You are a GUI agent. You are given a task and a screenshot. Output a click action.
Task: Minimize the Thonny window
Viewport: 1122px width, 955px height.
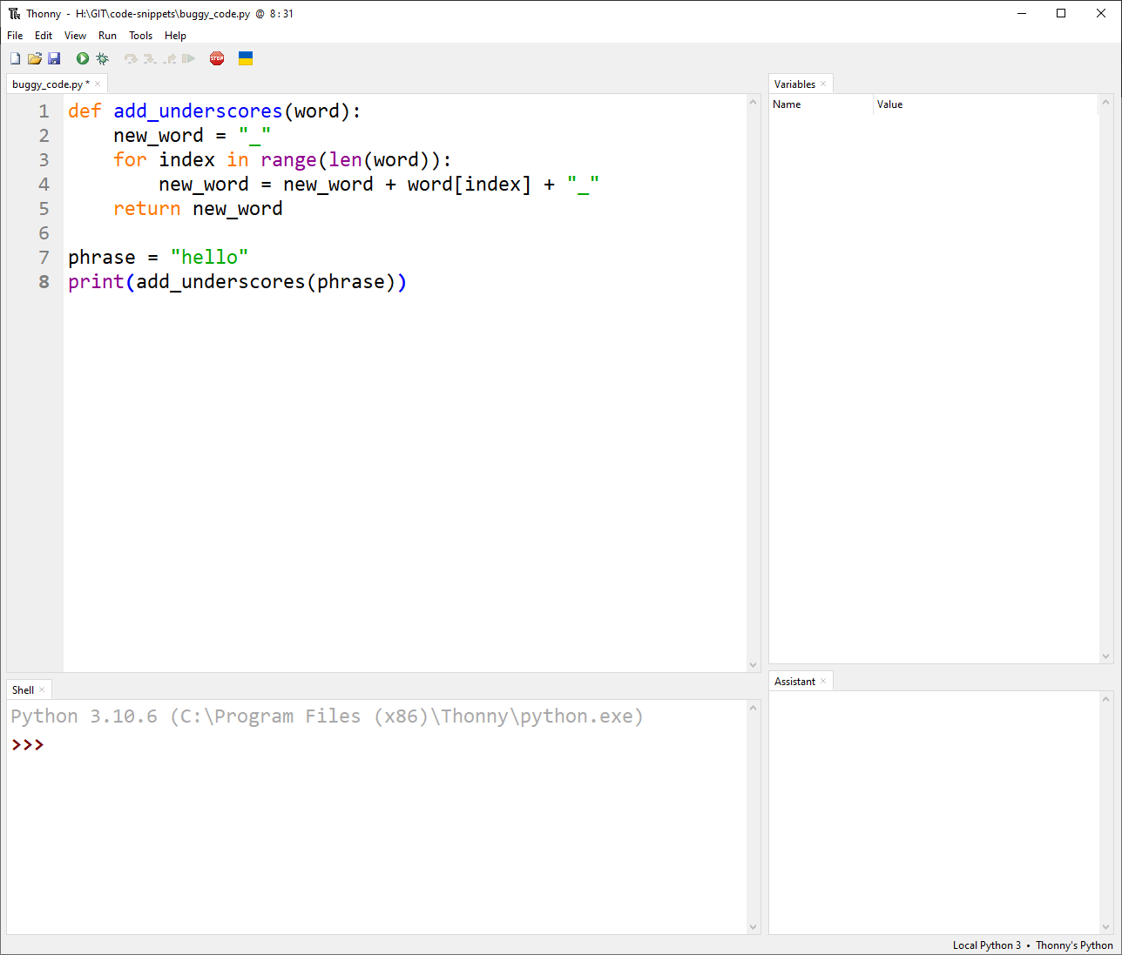click(1022, 13)
